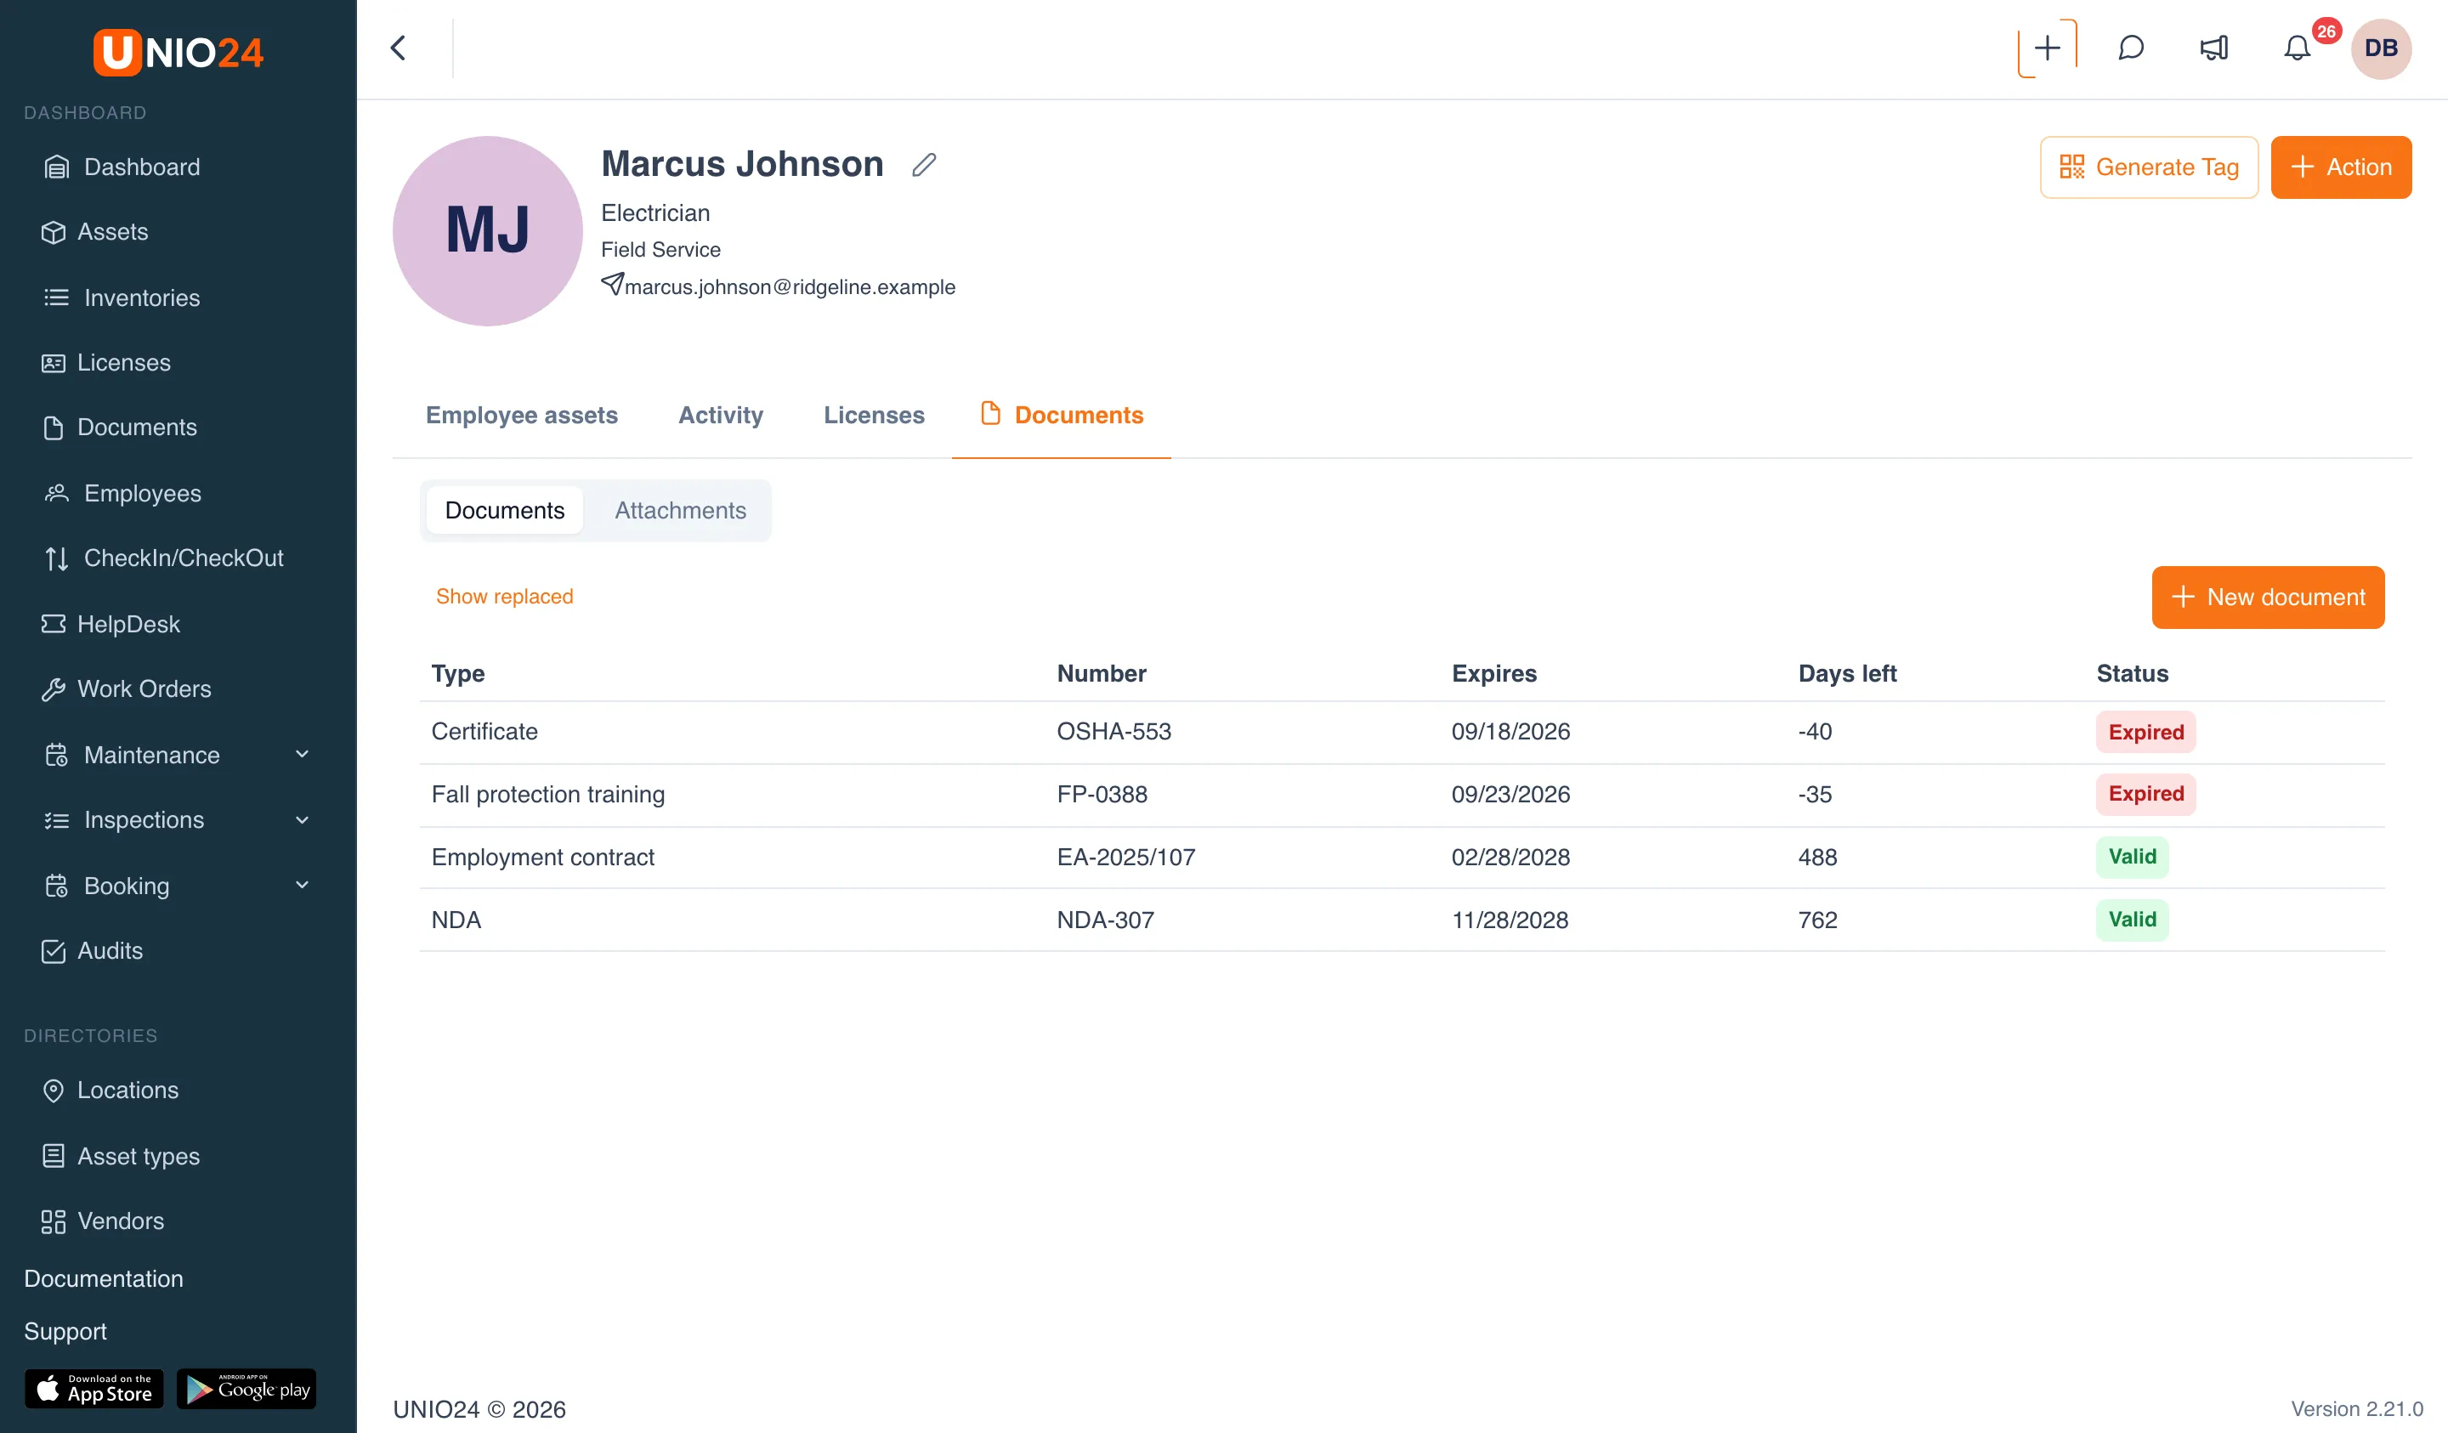This screenshot has height=1433, width=2448.
Task: Open CheckIn/CheckOut in the sidebar
Action: pyautogui.click(x=164, y=558)
